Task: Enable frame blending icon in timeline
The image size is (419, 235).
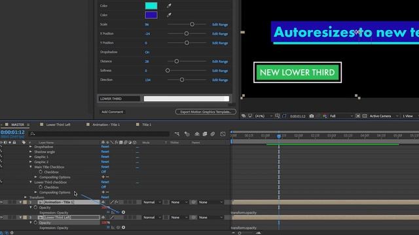Action: 205,134
